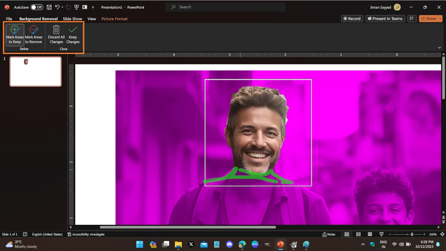Viewport: 446px width, 251px height.
Task: Toggle the AutoSave switch
Action: click(x=37, y=7)
